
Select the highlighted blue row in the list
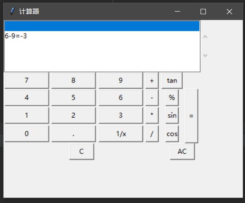coord(102,26)
